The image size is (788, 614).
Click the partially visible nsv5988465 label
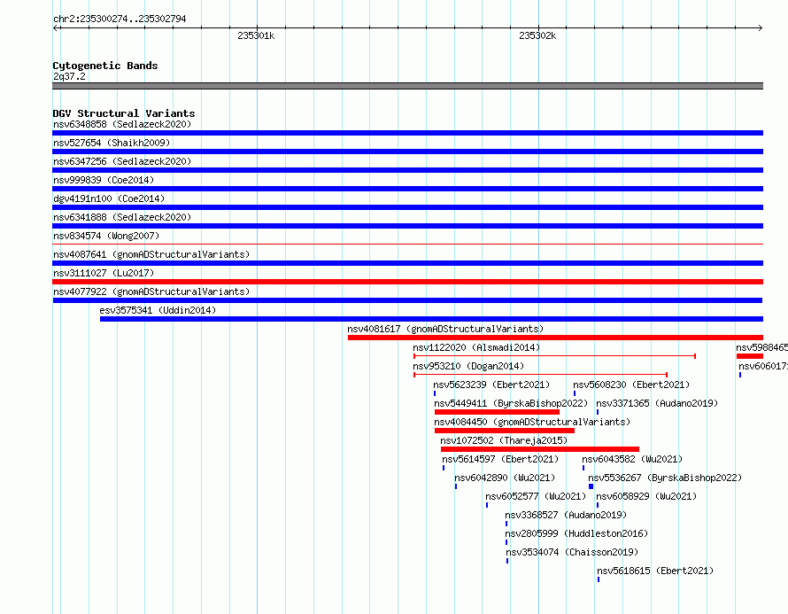coord(761,347)
